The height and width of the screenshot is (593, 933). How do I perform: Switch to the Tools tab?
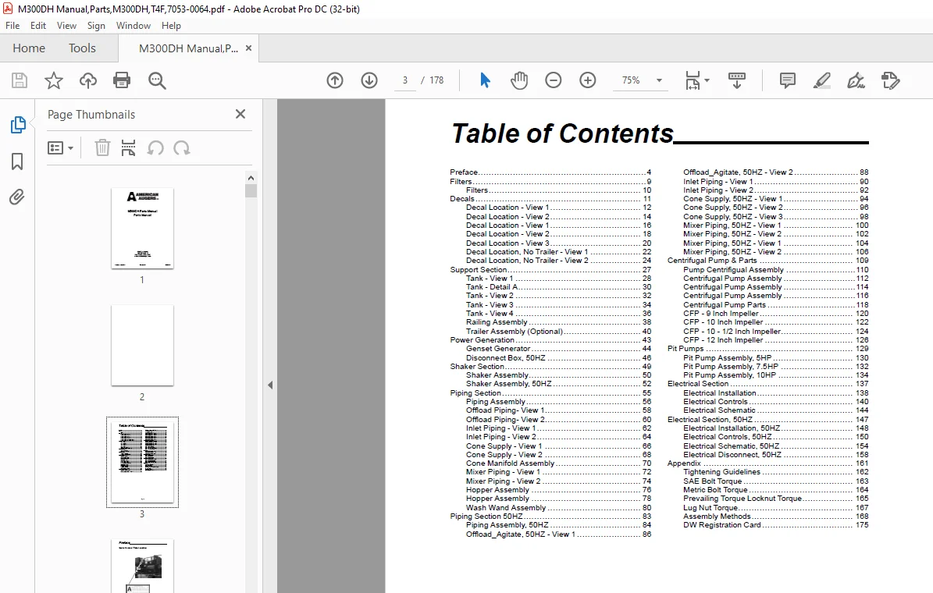click(82, 48)
